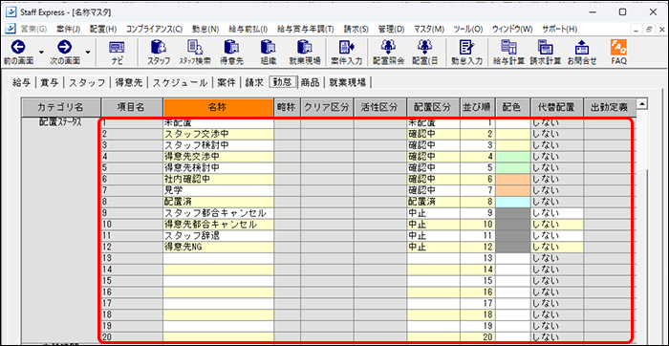Open the 営業(G) menu
Screen dimensions: 669x346
click(x=33, y=29)
